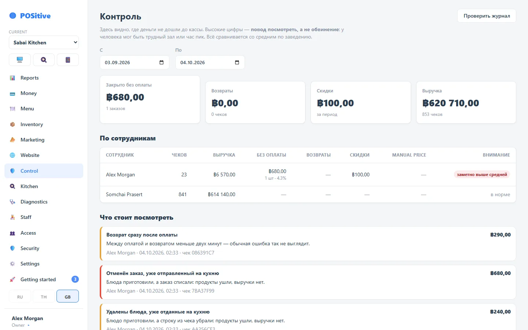
Task: Click the Возвраты summary card
Action: (x=255, y=102)
